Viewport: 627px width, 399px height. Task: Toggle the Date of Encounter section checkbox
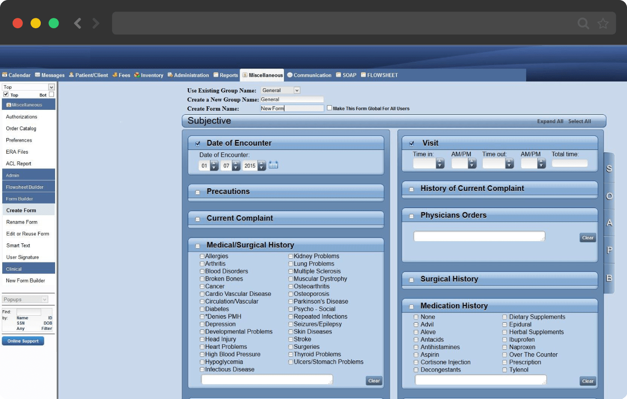pos(198,143)
